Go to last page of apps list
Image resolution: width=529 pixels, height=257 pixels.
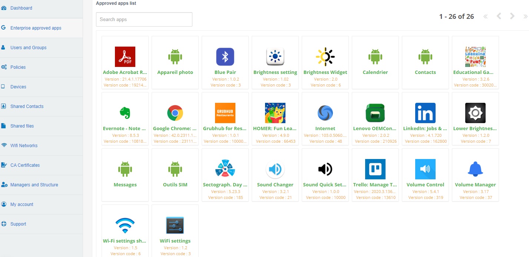click(x=525, y=16)
